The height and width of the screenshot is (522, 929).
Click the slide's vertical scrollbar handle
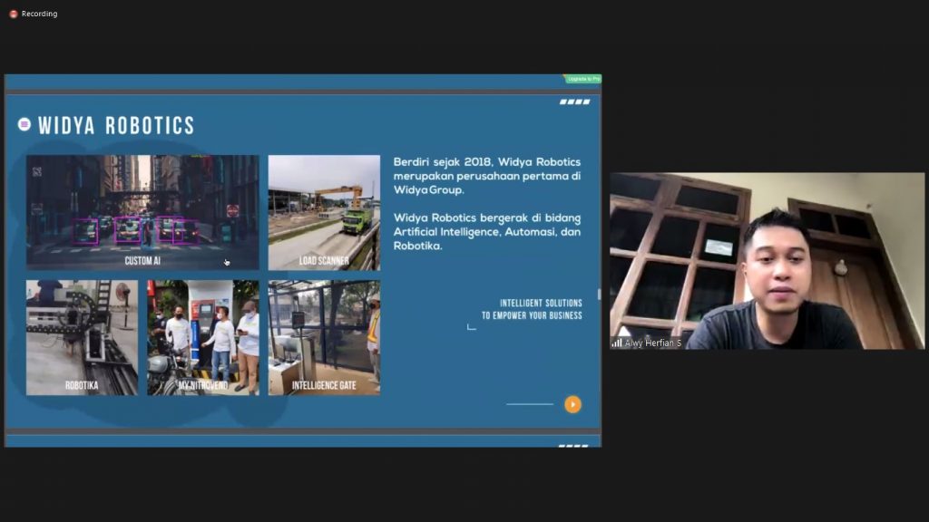click(599, 295)
